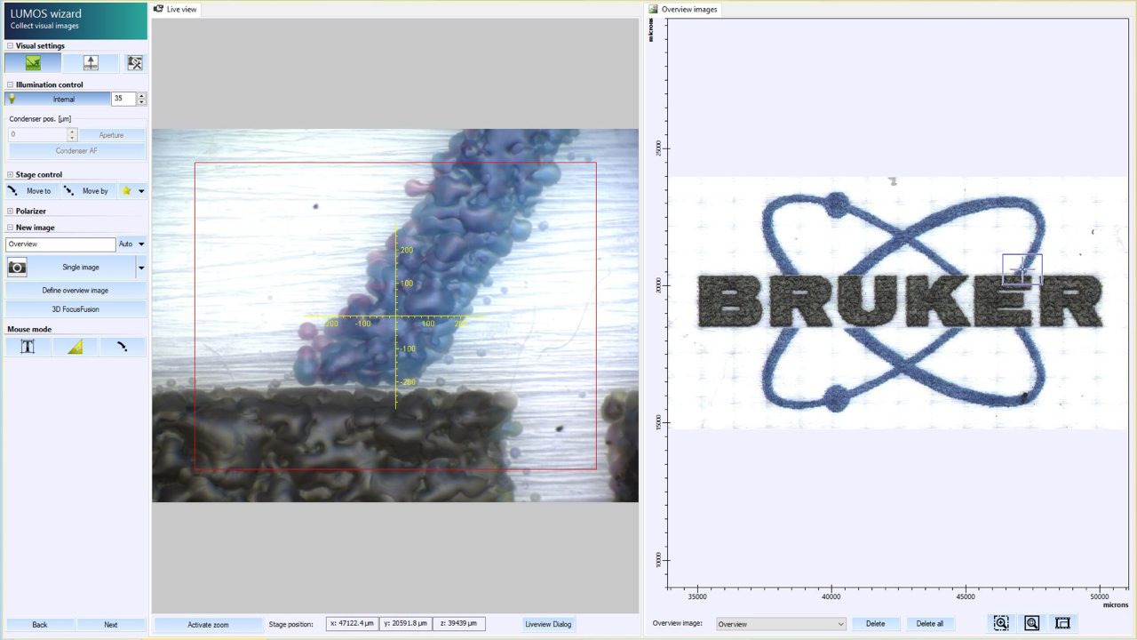Viewport: 1137px width, 640px height.
Task: Collapse the New image section
Action: 11,228
